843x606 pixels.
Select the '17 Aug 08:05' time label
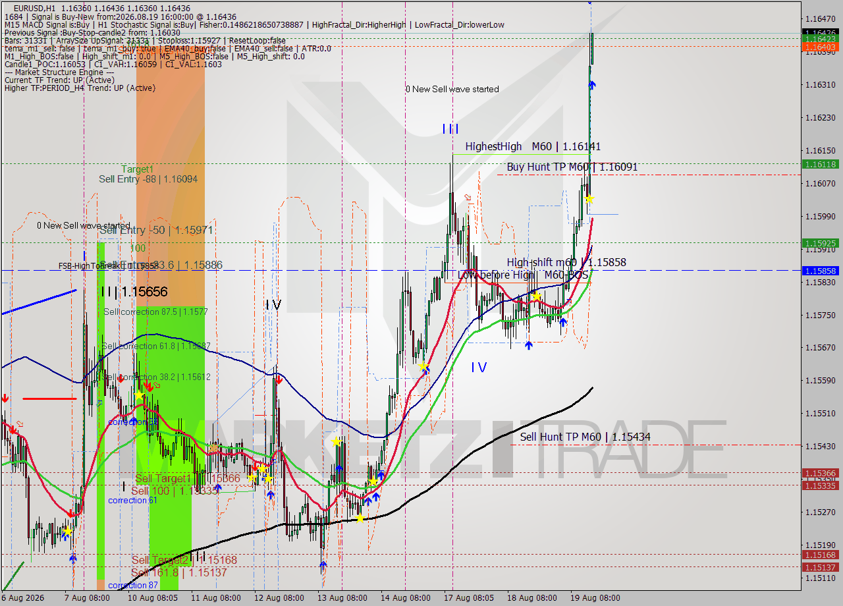coord(469,598)
